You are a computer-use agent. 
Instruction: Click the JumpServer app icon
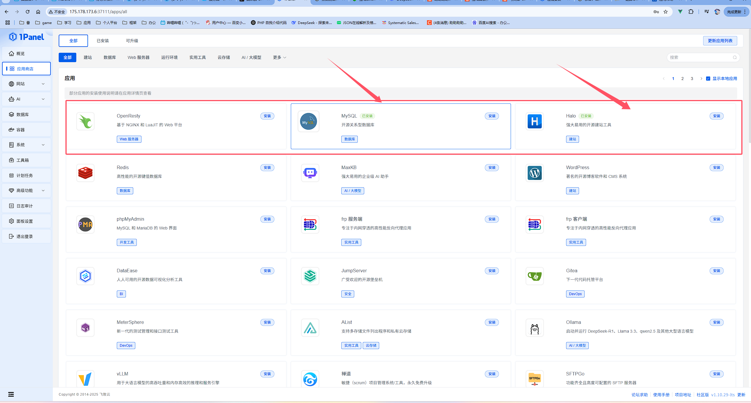pos(310,276)
